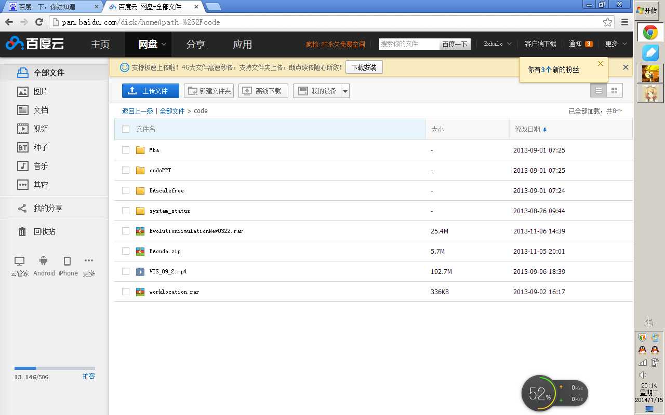This screenshot has width=665, height=415.
Task: Expand the 网盘 tab dropdown chevron
Action: [164, 44]
